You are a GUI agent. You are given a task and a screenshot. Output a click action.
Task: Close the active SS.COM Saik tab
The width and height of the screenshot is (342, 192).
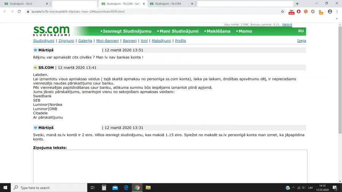pyautogui.click(x=144, y=4)
